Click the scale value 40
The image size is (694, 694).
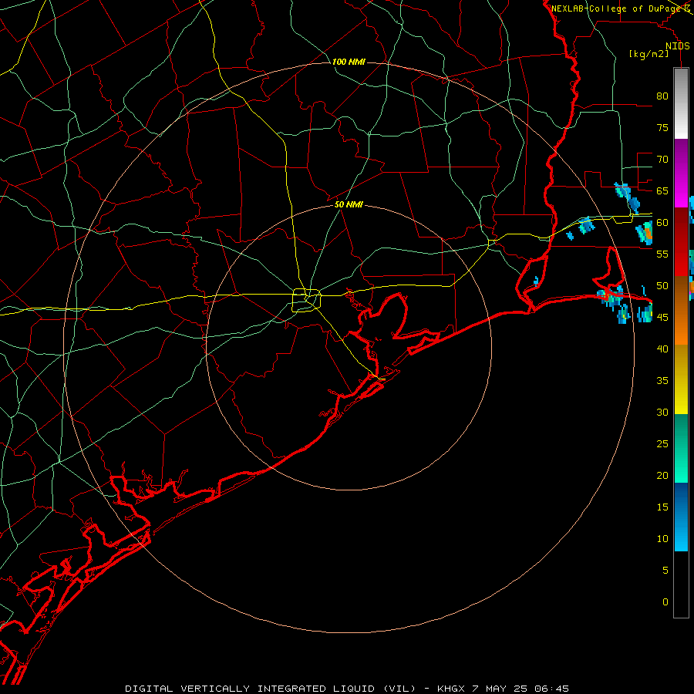coord(662,349)
